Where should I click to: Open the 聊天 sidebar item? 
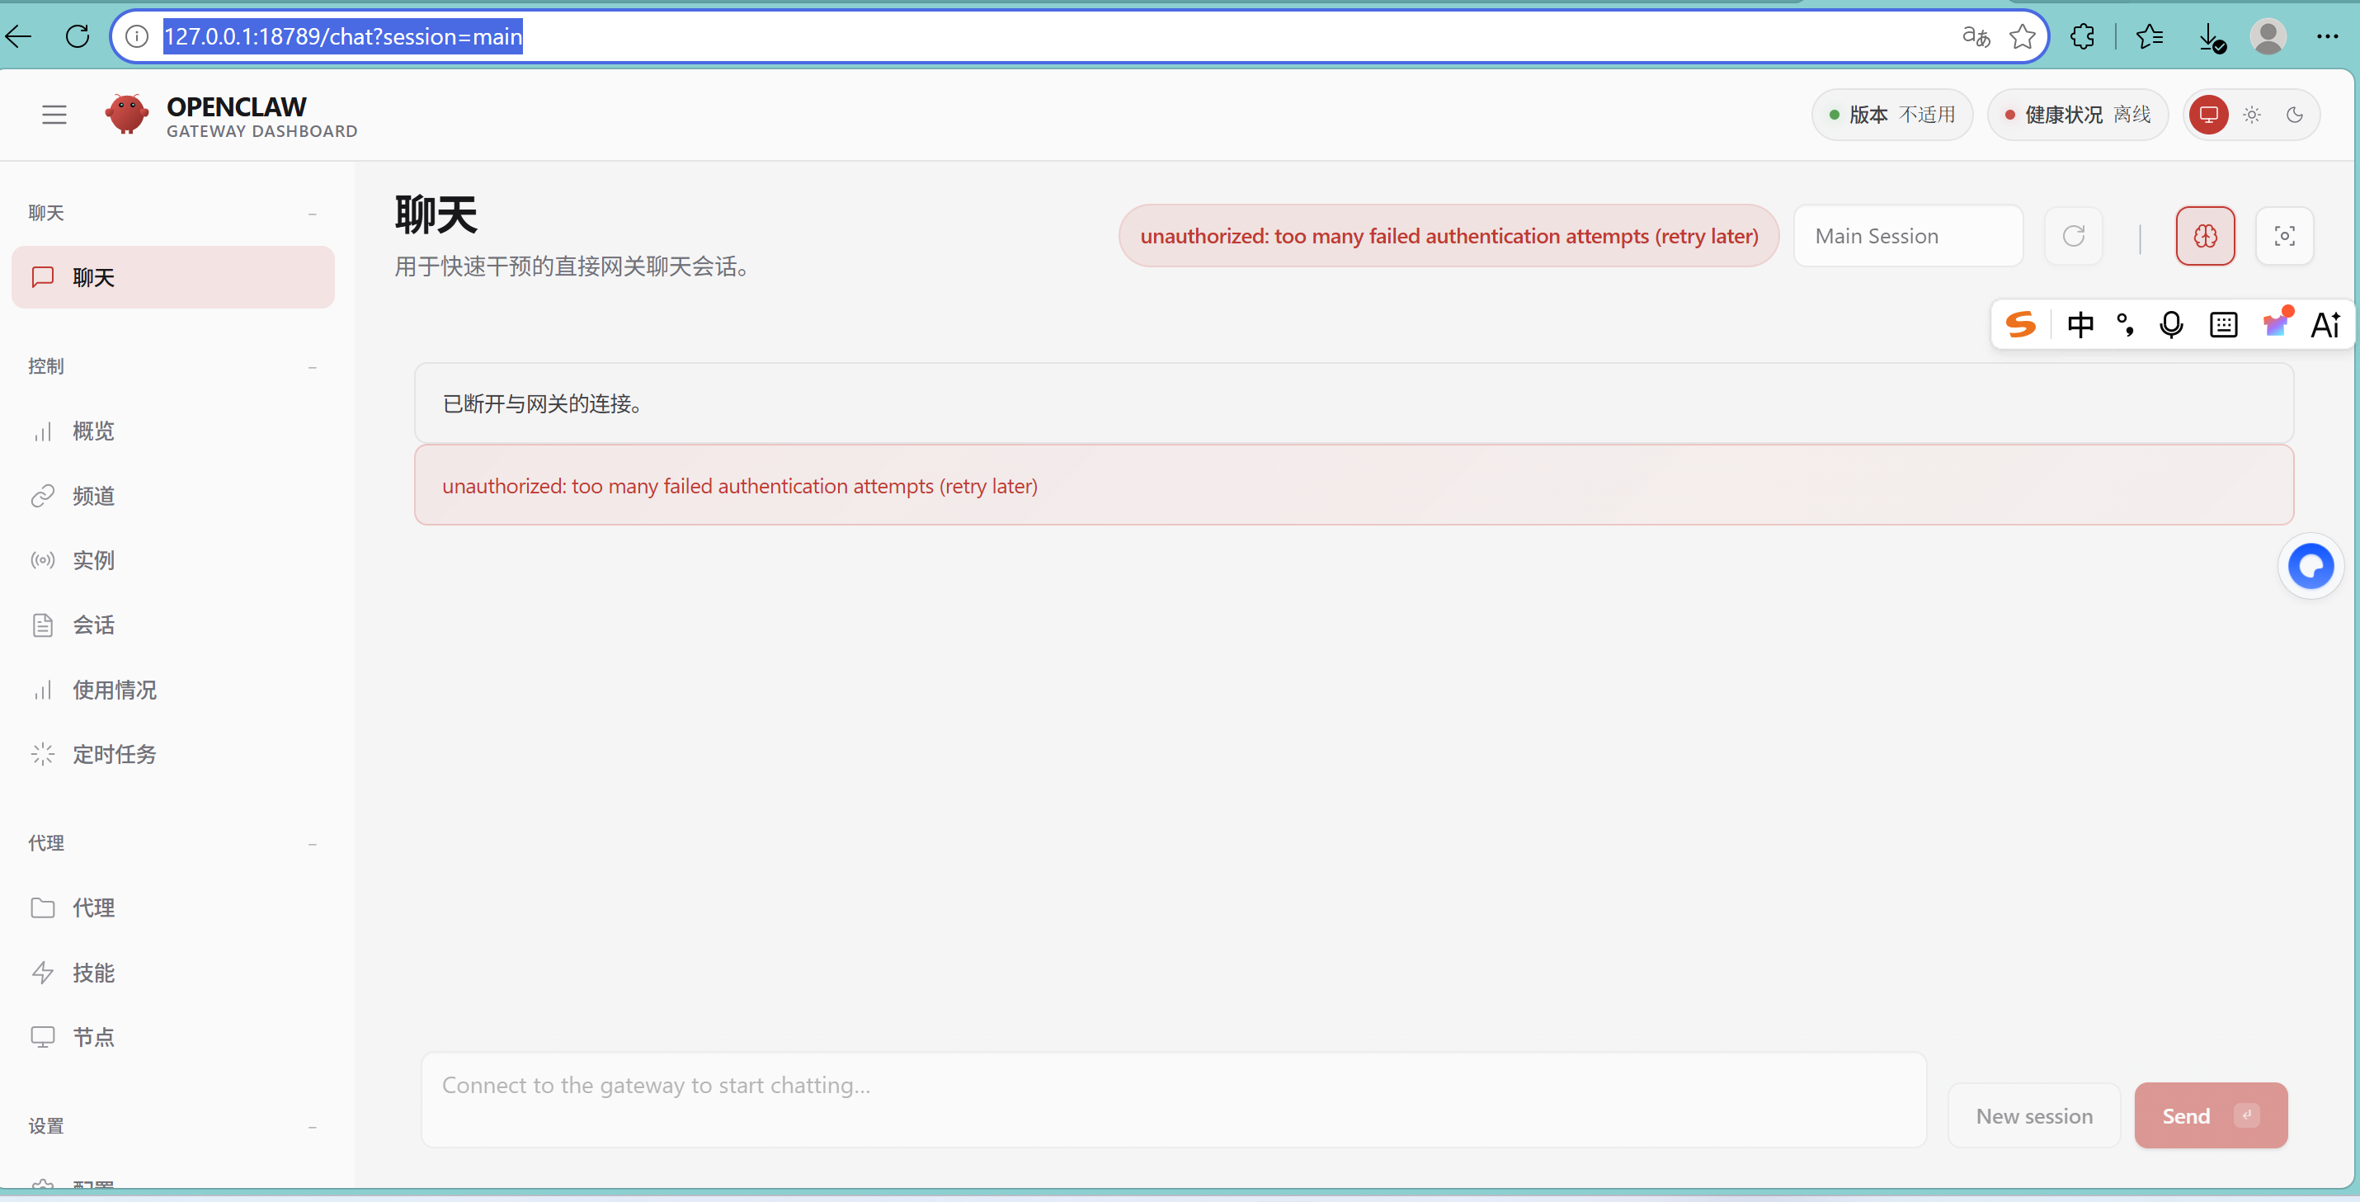173,276
